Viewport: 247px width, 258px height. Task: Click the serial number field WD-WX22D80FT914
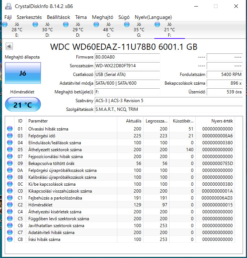point(127,66)
